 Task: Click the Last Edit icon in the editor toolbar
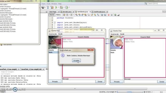coord(64,15)
